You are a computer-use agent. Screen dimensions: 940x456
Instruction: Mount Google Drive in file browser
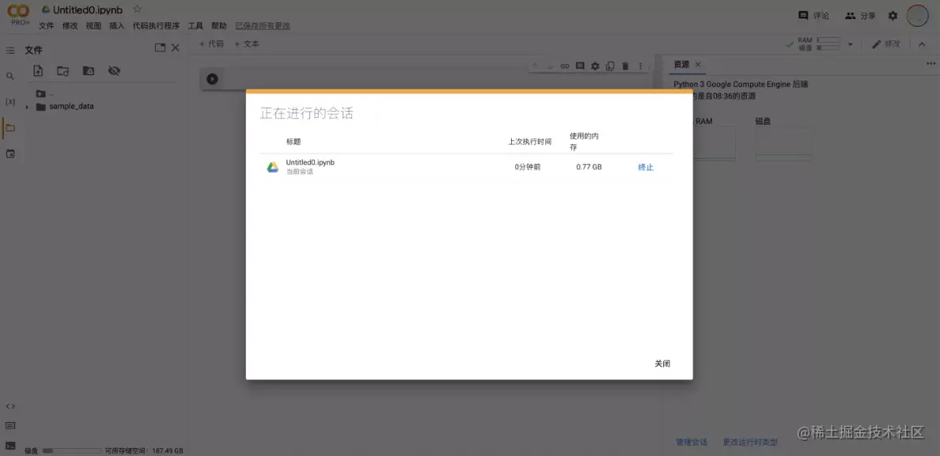tap(88, 70)
